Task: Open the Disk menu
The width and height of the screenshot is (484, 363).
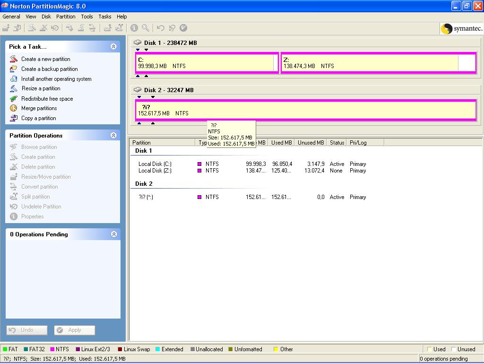Action: pos(46,17)
